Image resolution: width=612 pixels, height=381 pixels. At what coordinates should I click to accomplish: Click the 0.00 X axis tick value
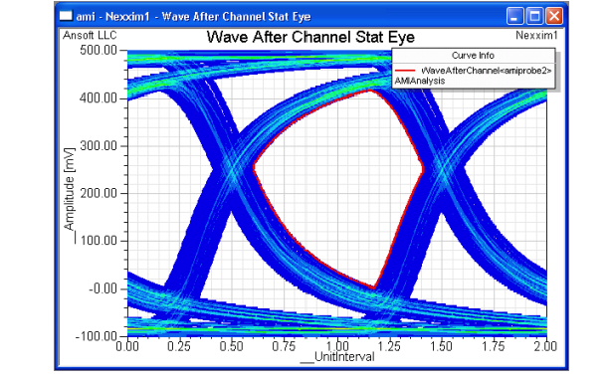(127, 346)
